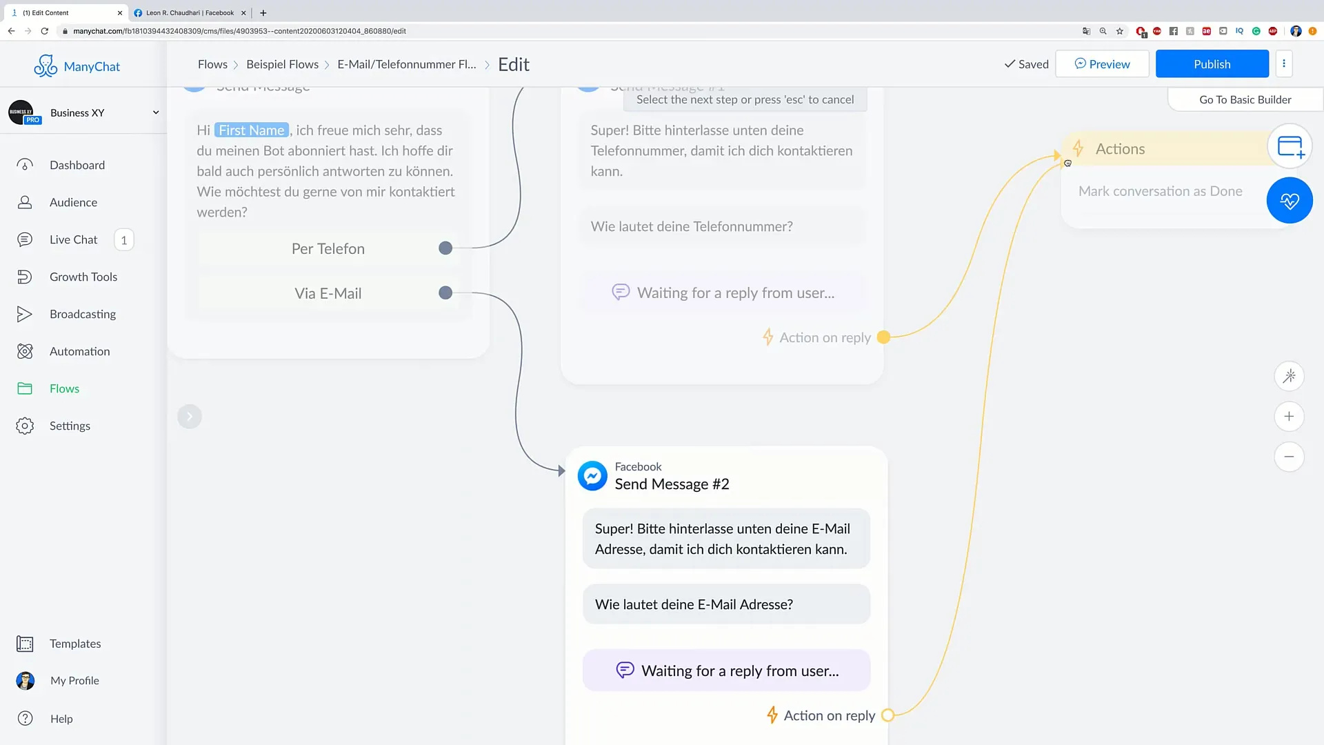Preview the current flow
1324x745 pixels.
coord(1103,63)
